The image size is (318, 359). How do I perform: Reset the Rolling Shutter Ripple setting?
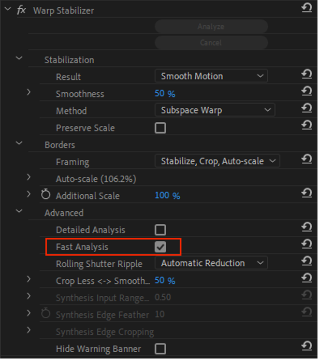307,261
